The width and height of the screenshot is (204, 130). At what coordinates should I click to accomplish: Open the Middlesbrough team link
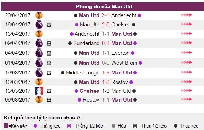point(82,73)
